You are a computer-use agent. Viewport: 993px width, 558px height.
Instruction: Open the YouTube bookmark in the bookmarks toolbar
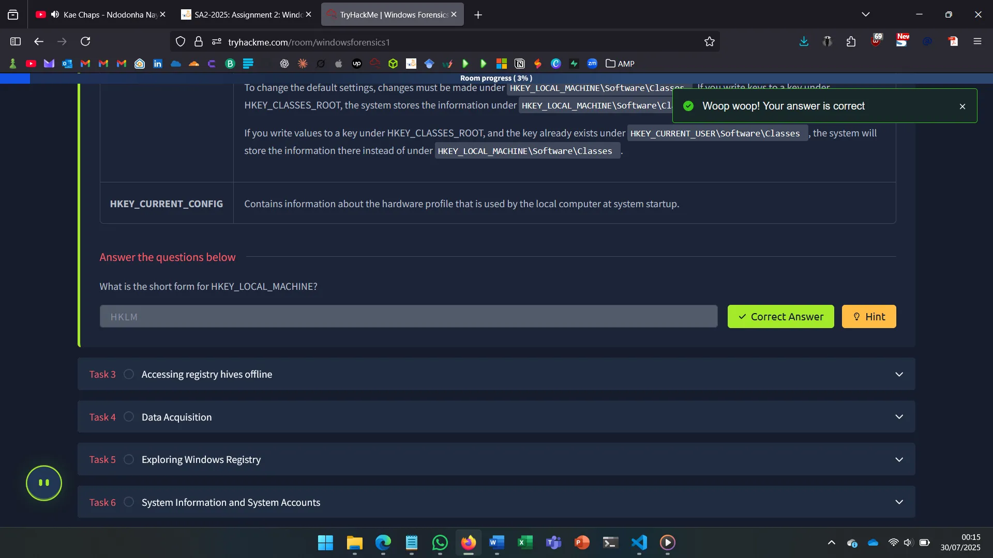(x=31, y=64)
